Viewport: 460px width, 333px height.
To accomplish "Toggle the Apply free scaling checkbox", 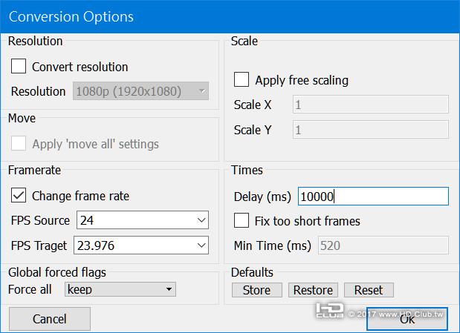I will click(242, 79).
